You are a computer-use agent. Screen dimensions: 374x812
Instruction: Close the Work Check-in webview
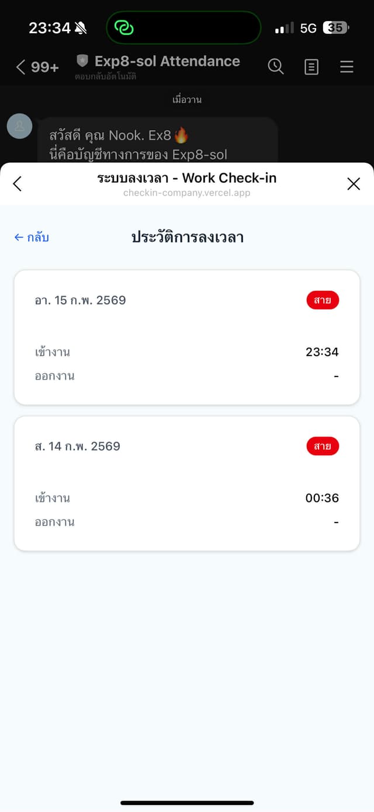click(x=354, y=183)
